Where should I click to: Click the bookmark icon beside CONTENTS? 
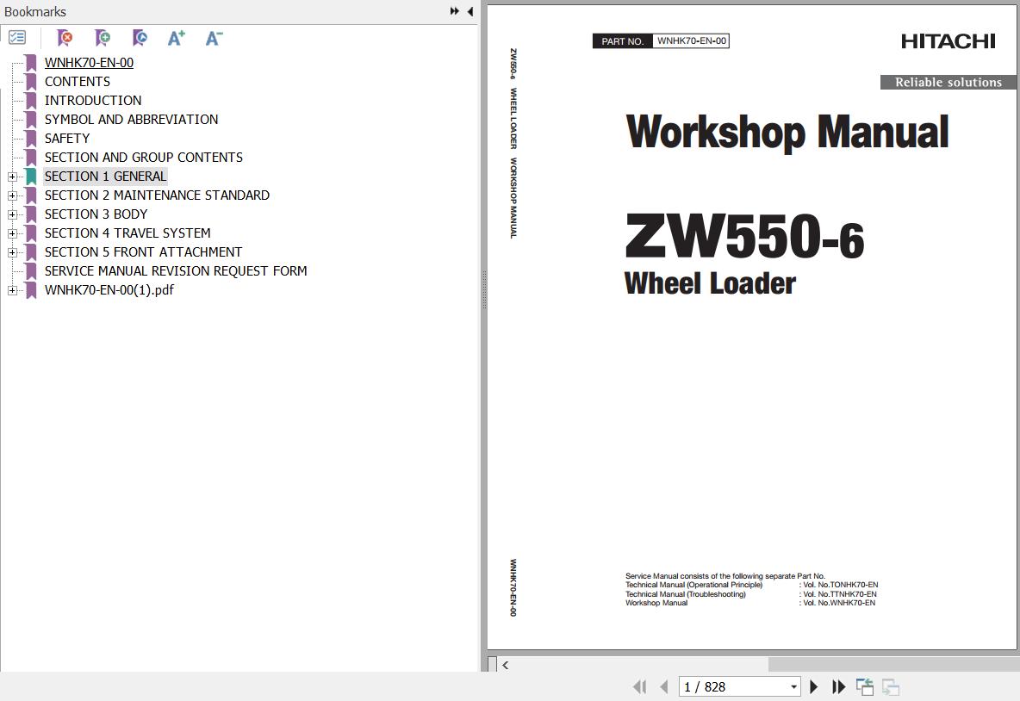click(x=30, y=81)
